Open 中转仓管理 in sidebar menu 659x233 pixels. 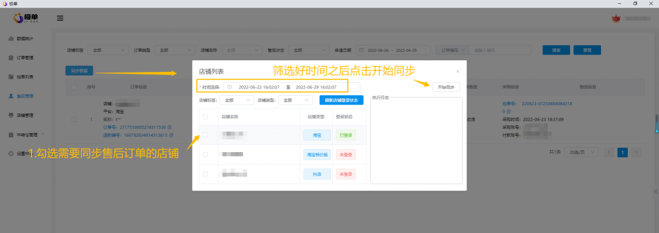(x=27, y=135)
